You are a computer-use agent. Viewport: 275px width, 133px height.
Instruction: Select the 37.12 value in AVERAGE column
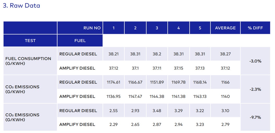[x=225, y=68]
